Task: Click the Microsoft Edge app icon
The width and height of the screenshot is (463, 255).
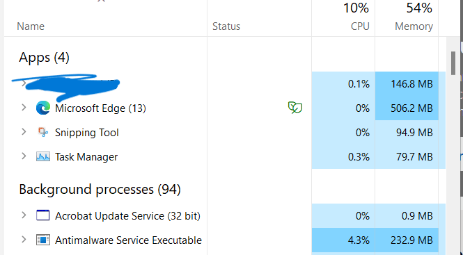Action: [x=43, y=108]
